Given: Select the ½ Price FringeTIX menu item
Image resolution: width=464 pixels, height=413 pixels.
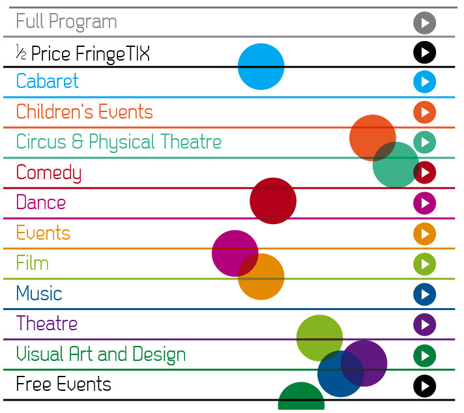Looking at the screenshot, I should coord(83,54).
